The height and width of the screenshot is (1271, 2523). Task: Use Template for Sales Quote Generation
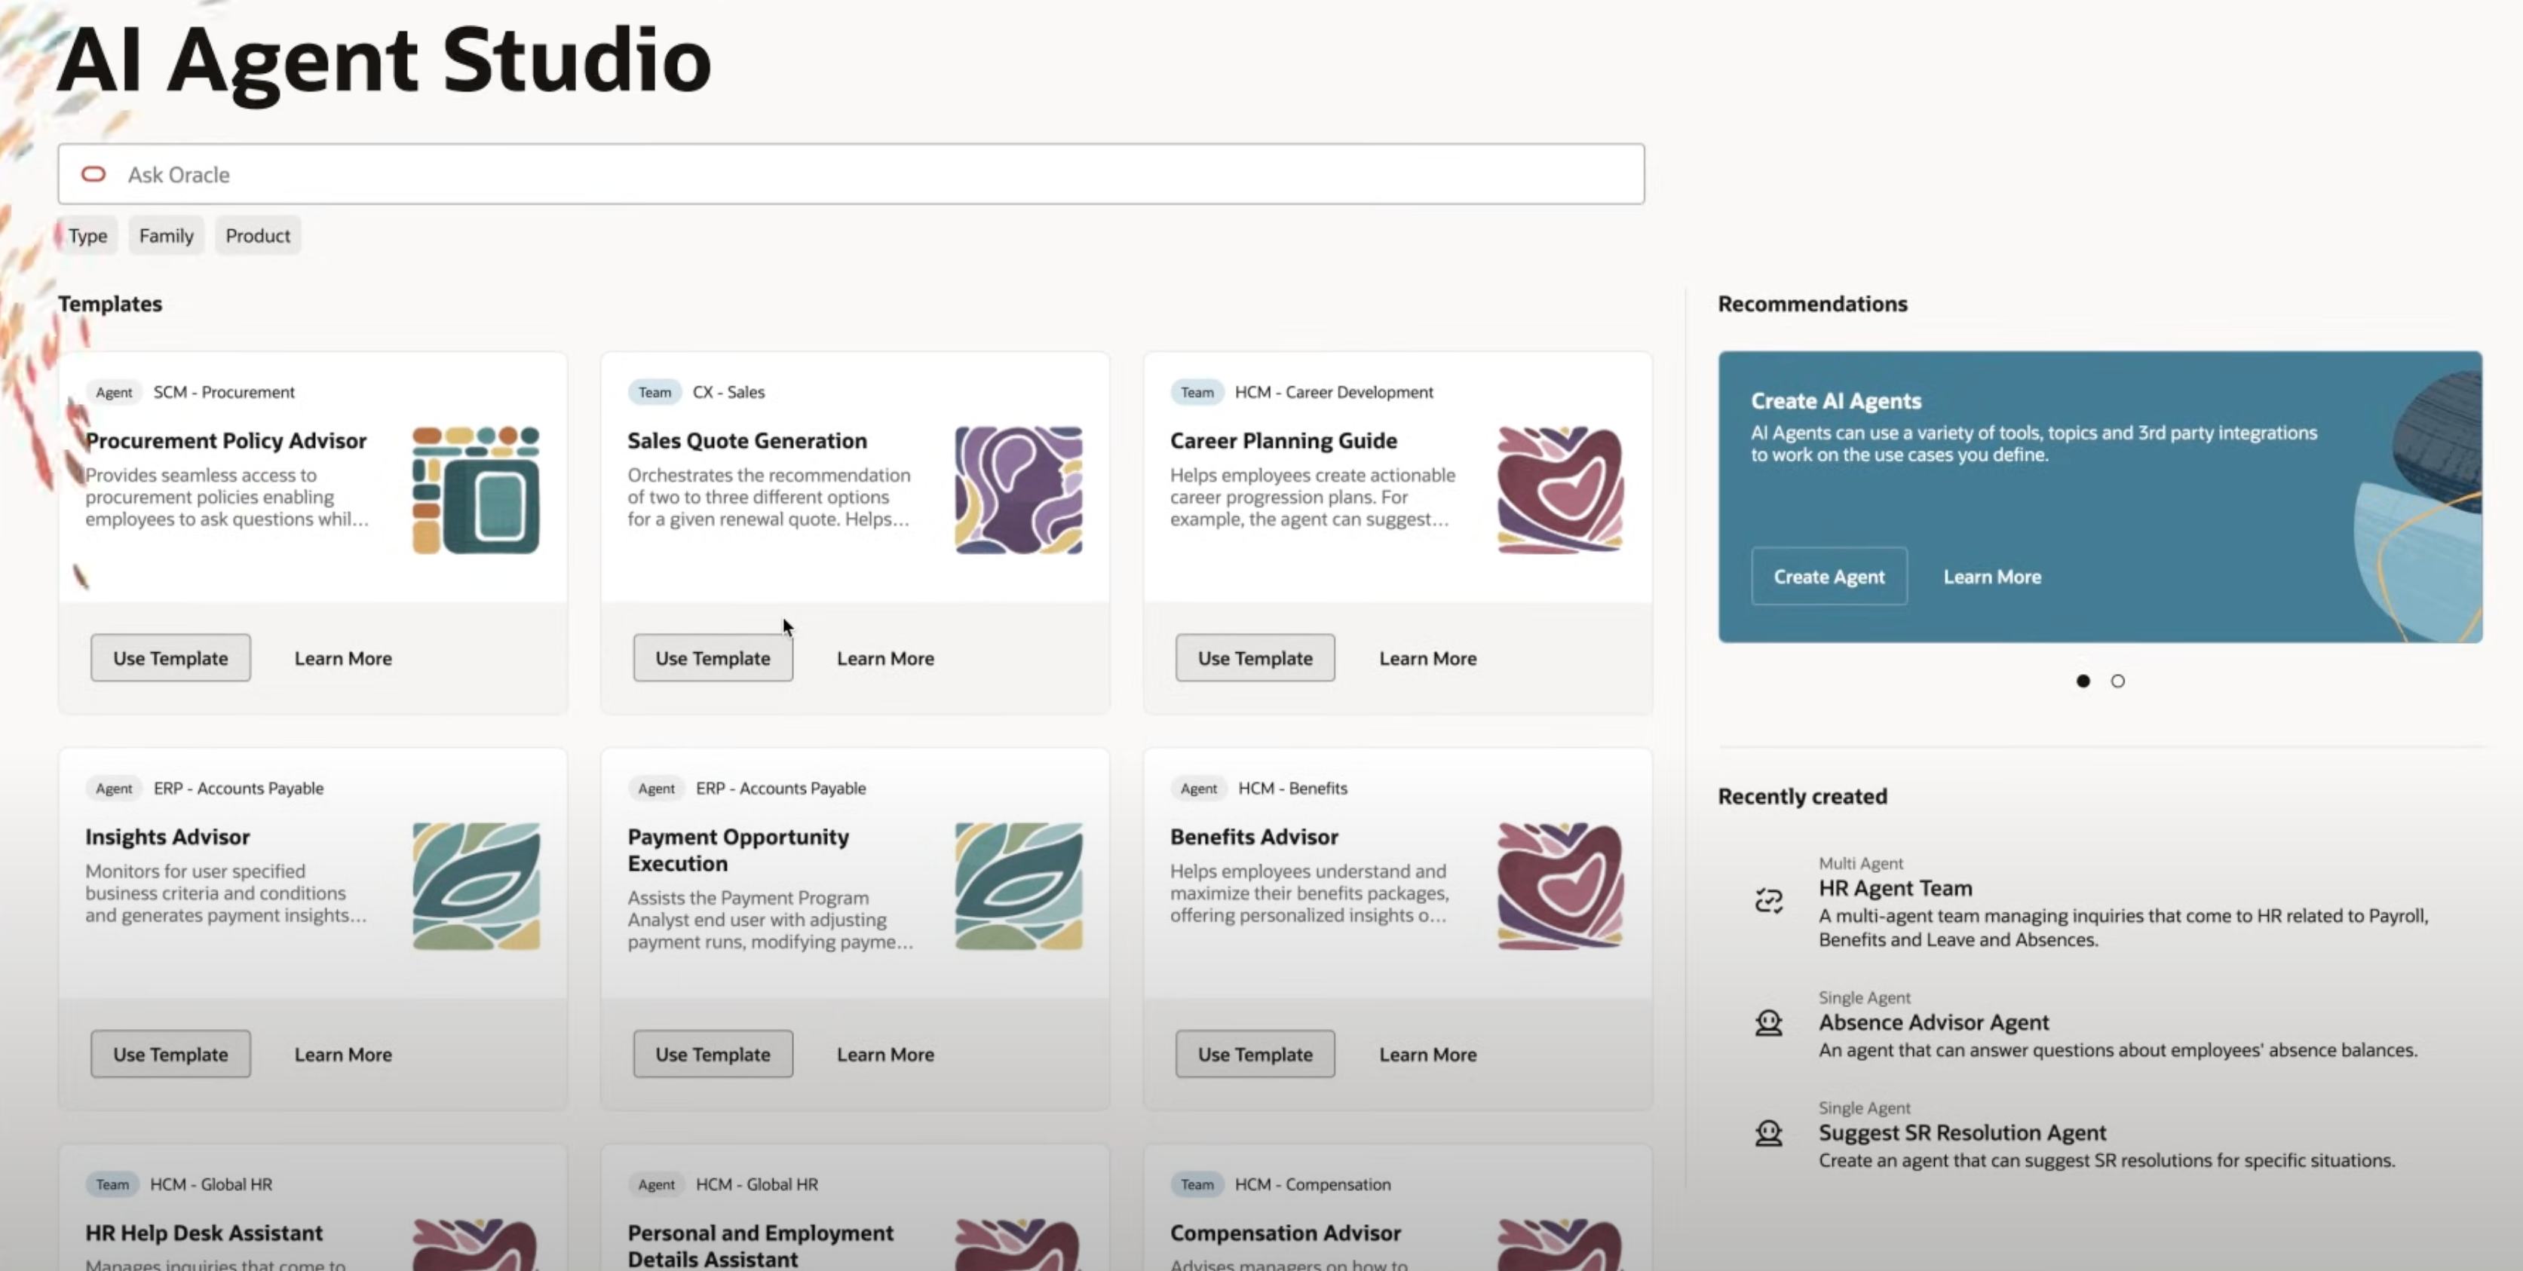pos(712,658)
